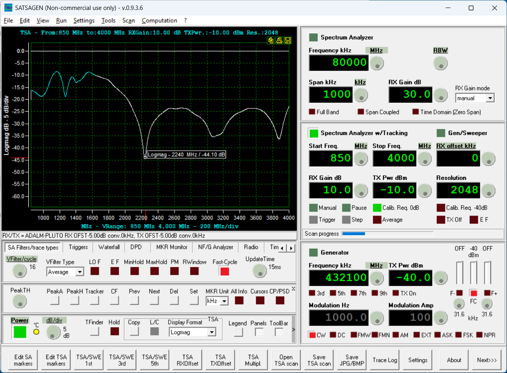Click the FC vertical slider in Generator
This screenshot has height=373, width=507.
(x=473, y=273)
